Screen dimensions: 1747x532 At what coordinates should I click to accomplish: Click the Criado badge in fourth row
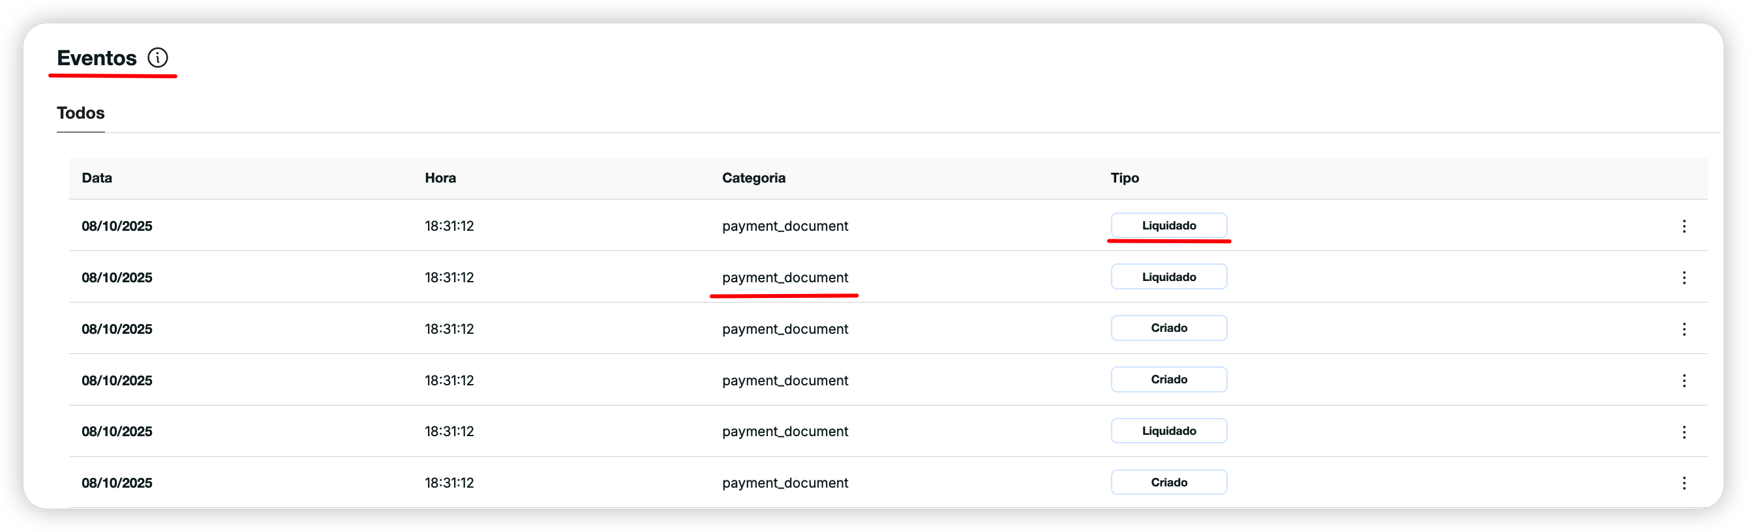[x=1168, y=379]
